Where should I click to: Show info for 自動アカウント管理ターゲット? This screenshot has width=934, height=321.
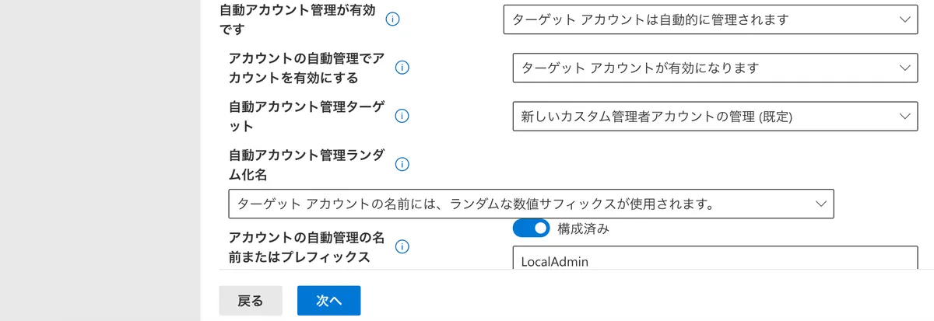(x=402, y=116)
